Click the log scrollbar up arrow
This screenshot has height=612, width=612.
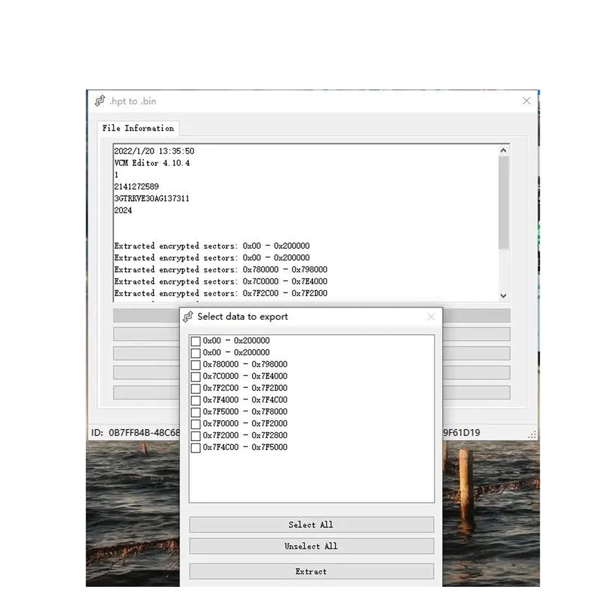click(x=503, y=151)
